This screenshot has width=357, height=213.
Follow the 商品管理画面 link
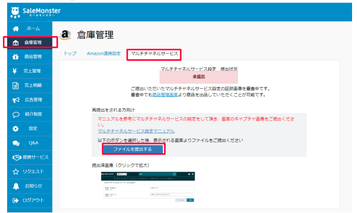(165, 95)
